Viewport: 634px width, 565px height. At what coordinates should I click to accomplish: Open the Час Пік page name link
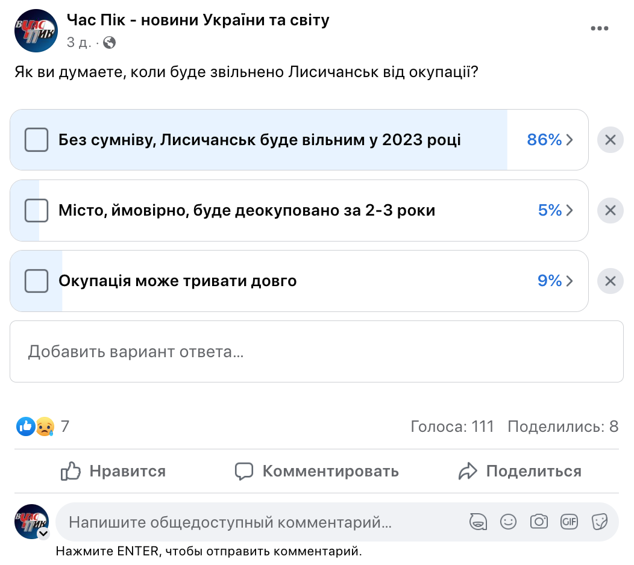pos(198,20)
